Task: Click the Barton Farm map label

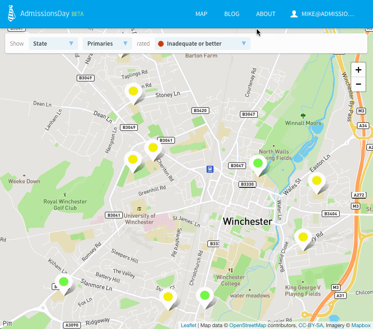Action: [201, 56]
